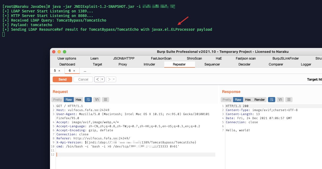Switch to the Dashboard tab

(x=67, y=64)
